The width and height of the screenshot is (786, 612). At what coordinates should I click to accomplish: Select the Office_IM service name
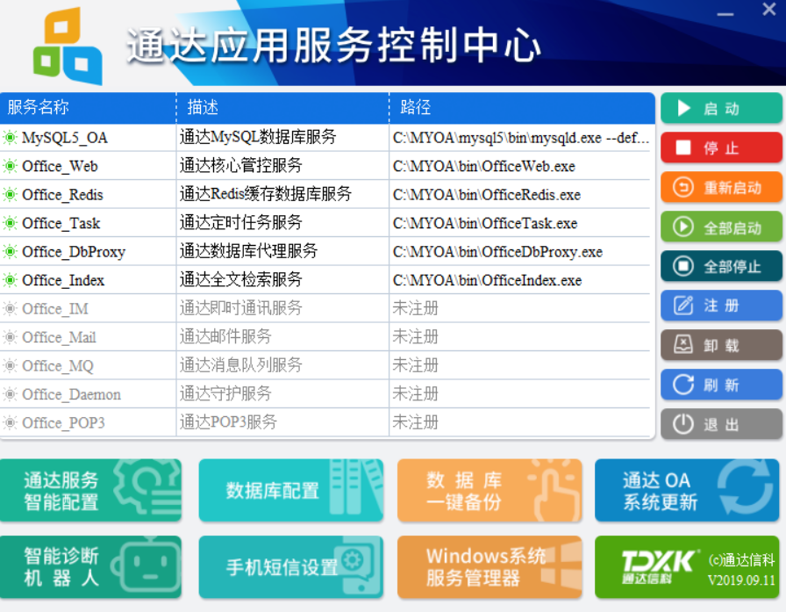click(55, 308)
